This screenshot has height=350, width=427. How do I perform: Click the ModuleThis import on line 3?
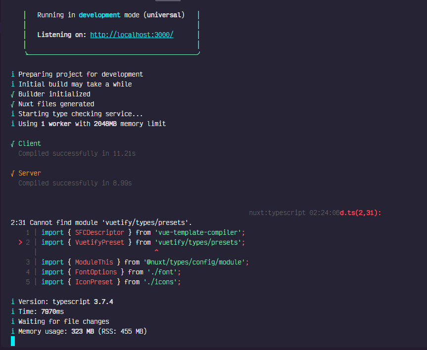pos(94,262)
